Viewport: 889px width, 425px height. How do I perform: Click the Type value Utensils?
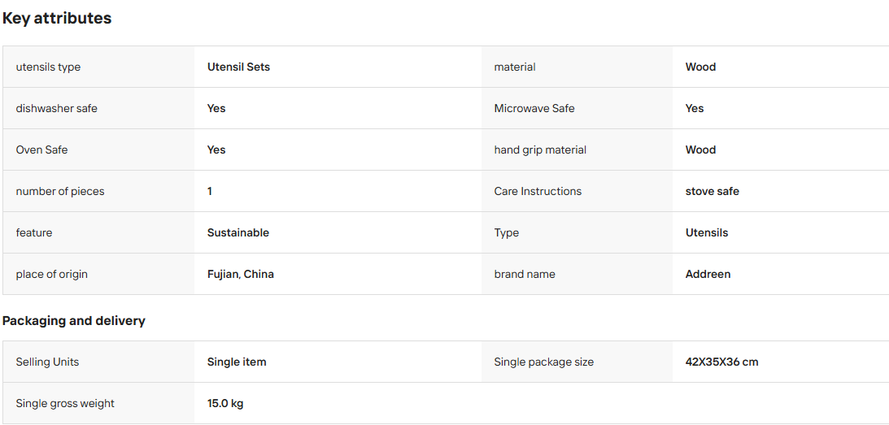[x=707, y=232]
